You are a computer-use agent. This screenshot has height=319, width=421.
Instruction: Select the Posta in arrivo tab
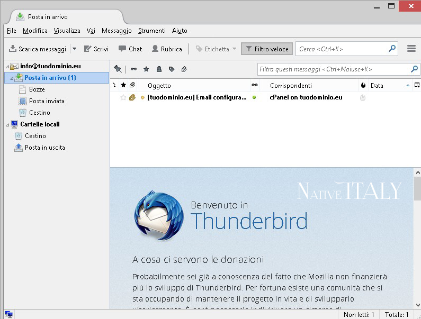(67, 16)
